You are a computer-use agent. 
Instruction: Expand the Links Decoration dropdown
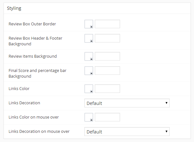(x=127, y=103)
